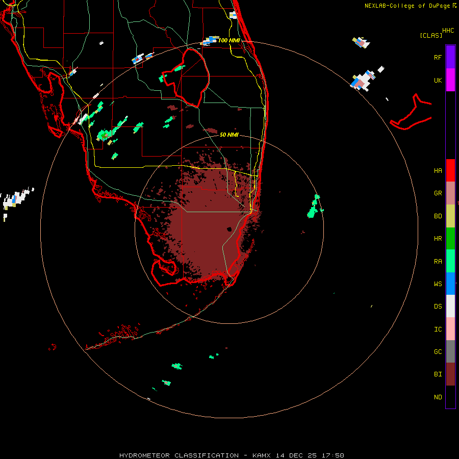Select the BD yellow legend swatch
This screenshot has height=459, width=459.
450,216
